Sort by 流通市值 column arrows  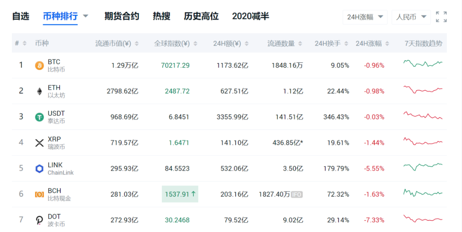click(x=137, y=44)
